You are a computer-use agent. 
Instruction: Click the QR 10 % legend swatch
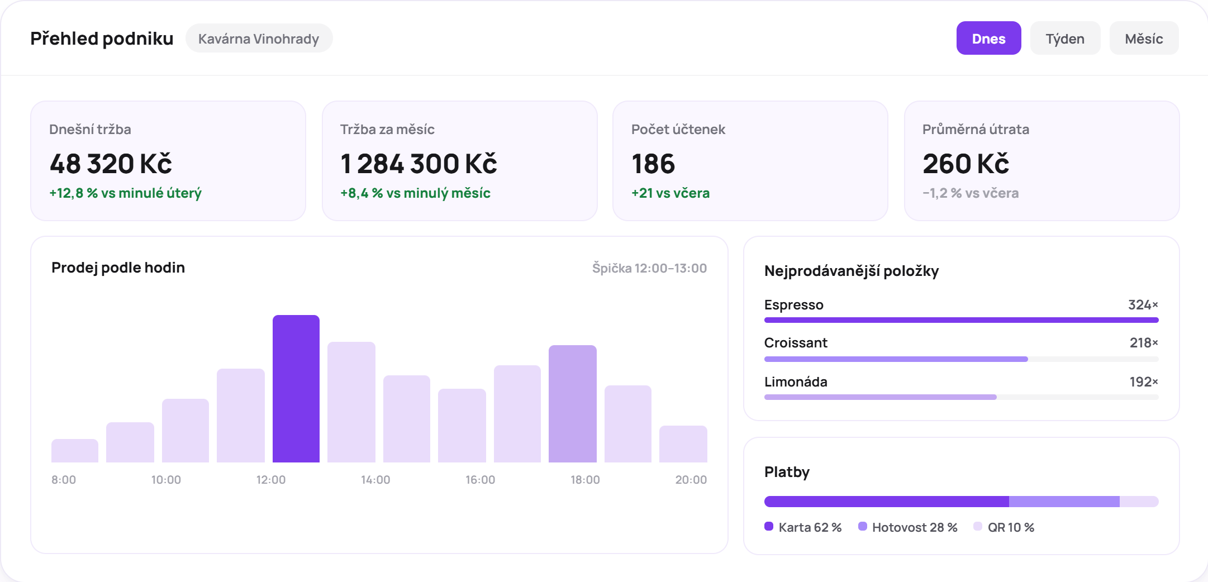tap(978, 526)
